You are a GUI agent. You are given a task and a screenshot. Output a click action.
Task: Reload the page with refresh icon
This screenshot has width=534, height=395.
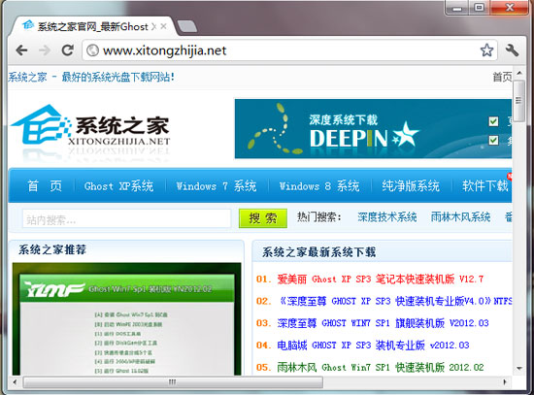(67, 50)
